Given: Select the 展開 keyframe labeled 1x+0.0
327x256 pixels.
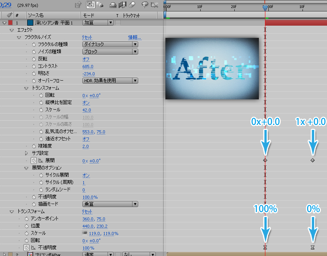Looking at the screenshot, I should [313, 160].
